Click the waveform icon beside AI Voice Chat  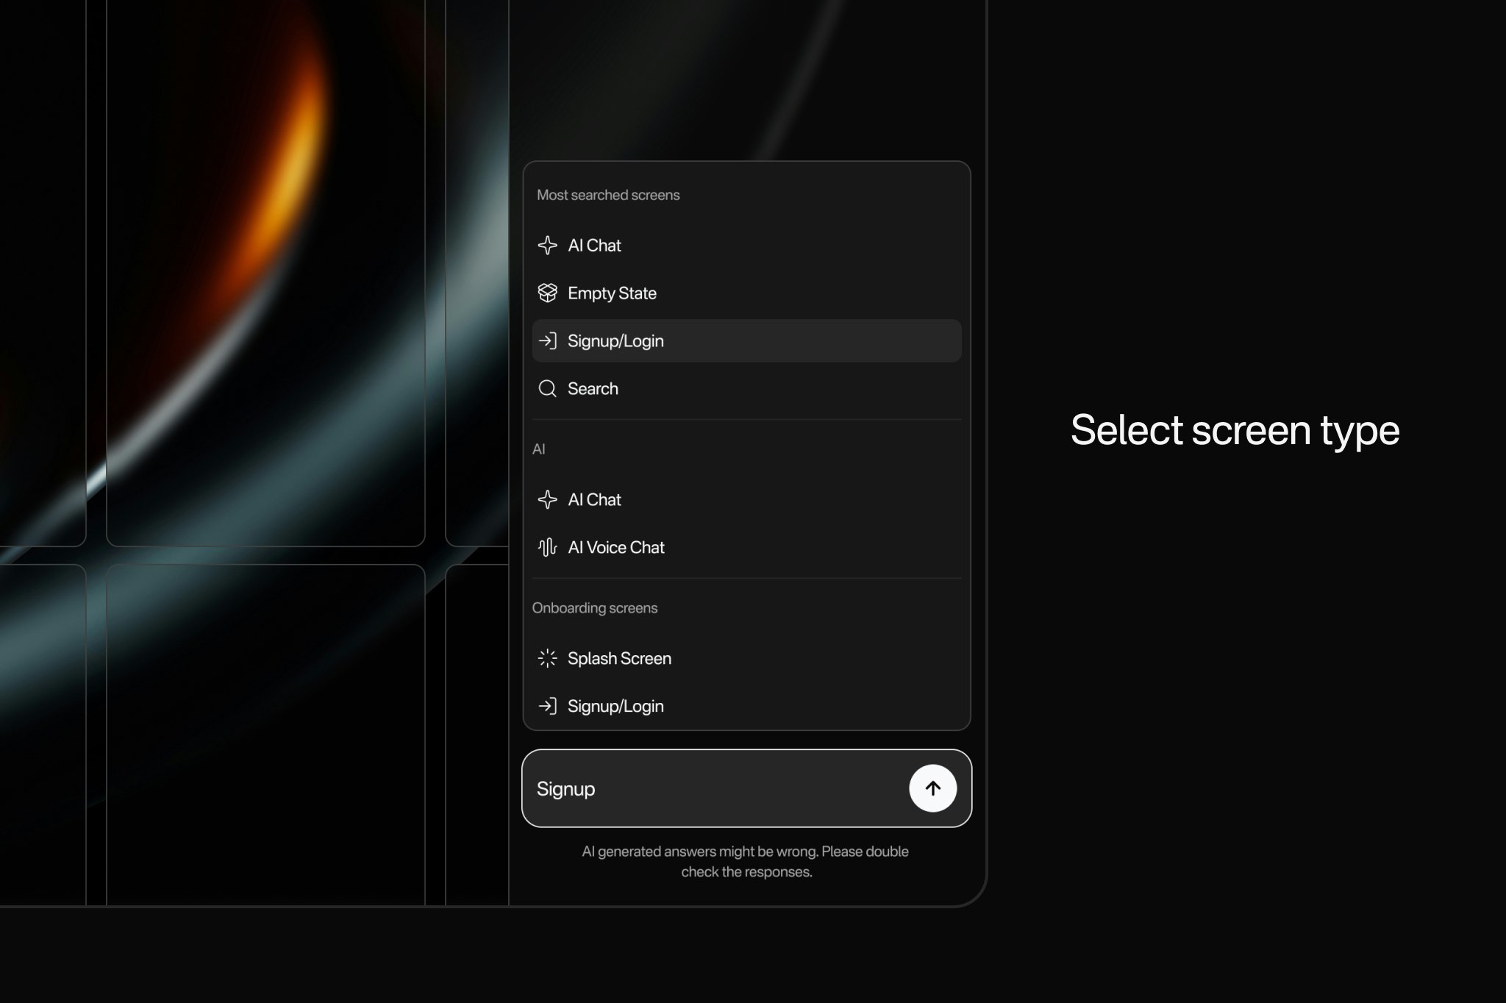547,548
